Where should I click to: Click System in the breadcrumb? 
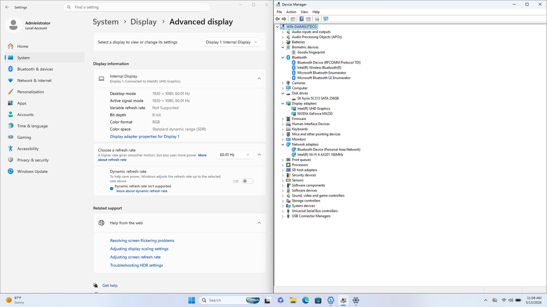[106, 22]
